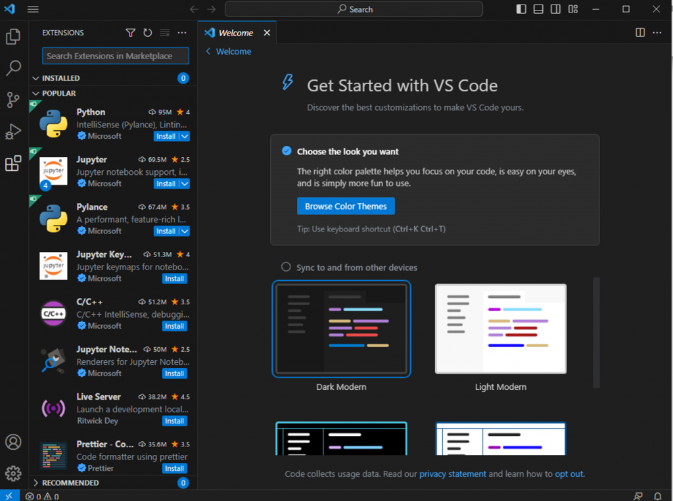Image resolution: width=673 pixels, height=501 pixels.
Task: Install Jupyter Notebook Renderers extension
Action: [175, 373]
